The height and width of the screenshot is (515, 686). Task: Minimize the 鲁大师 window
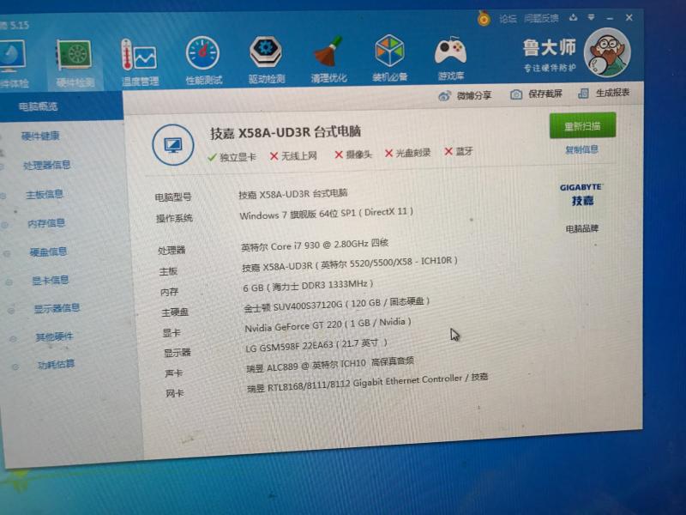coord(610,18)
